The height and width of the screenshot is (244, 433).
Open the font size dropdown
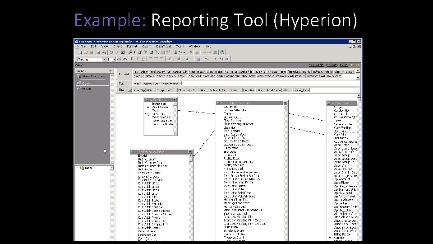click(x=114, y=60)
